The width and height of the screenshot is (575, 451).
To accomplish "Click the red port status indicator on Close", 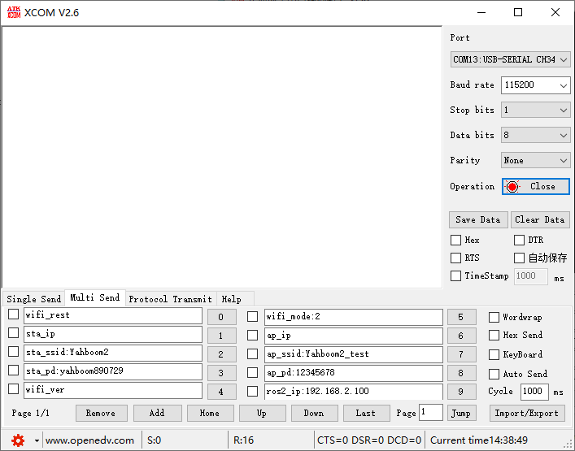I will coord(512,186).
